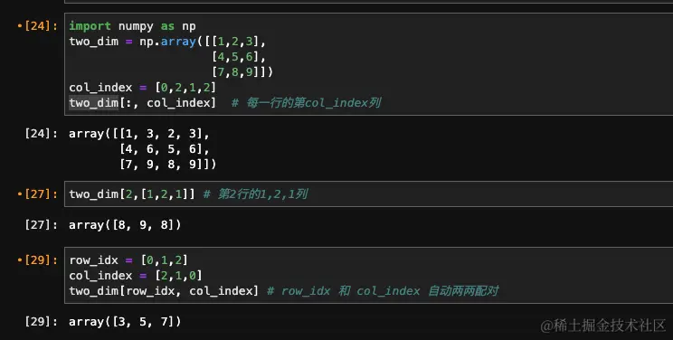The width and height of the screenshot is (673, 340).
Task: Click the line 'import numpy as np'
Action: click(133, 26)
